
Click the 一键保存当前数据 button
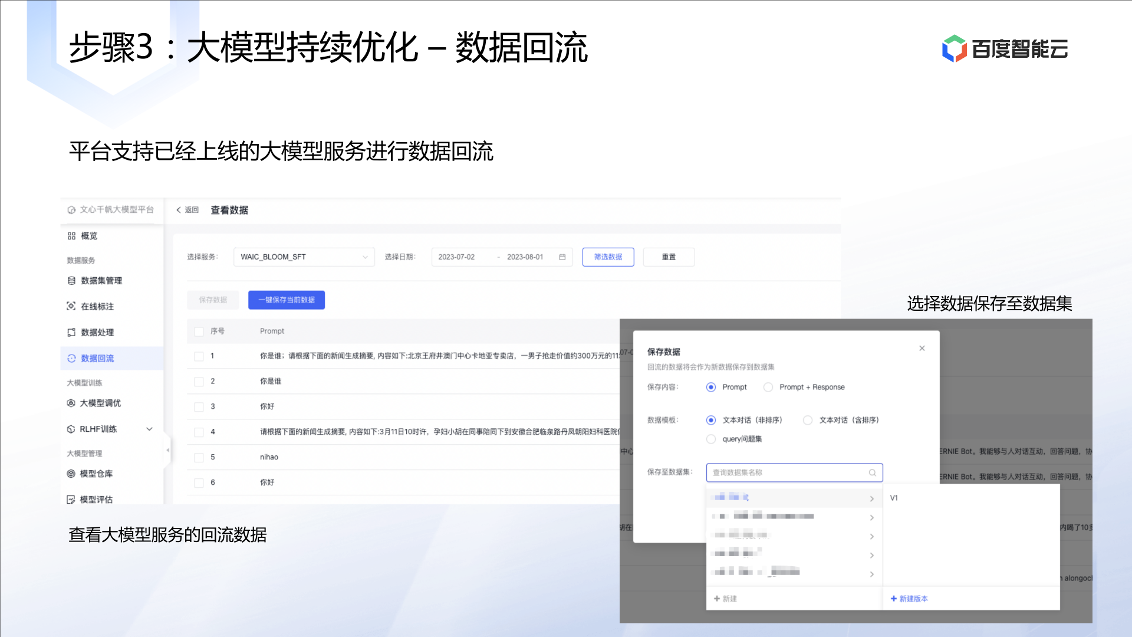287,300
